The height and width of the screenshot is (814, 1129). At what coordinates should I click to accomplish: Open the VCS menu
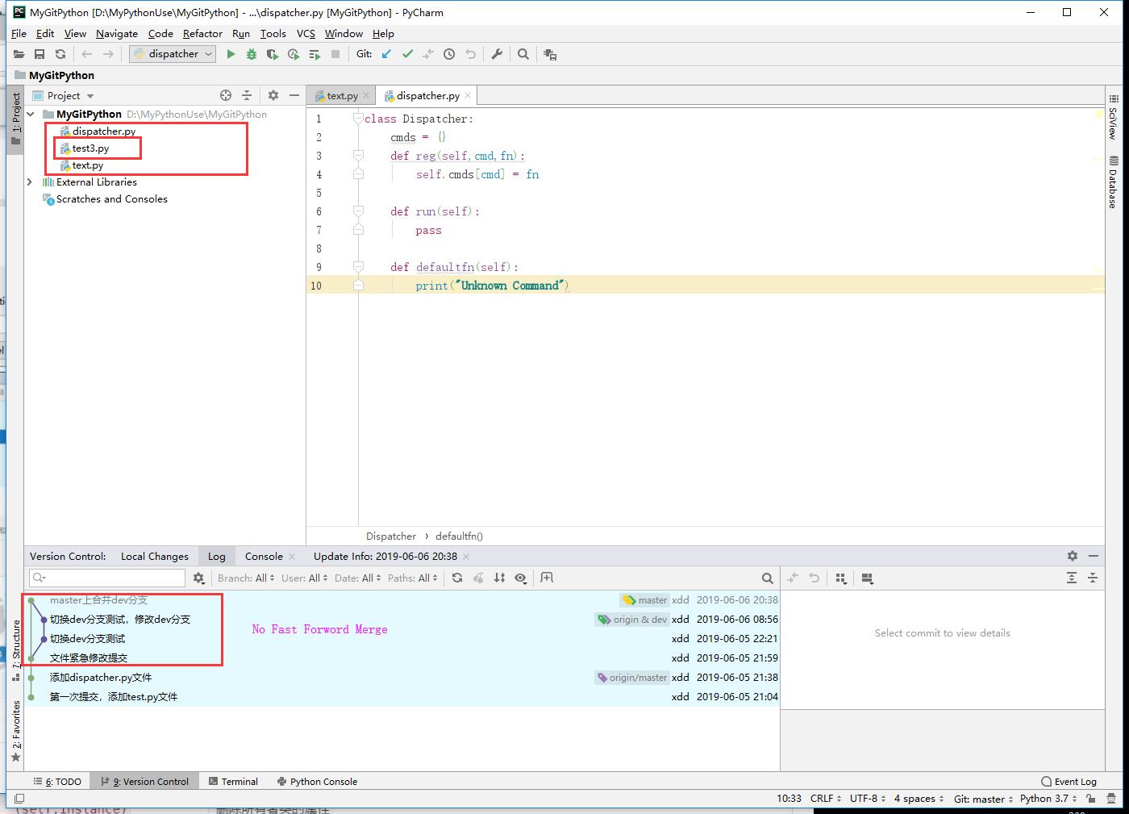click(306, 33)
